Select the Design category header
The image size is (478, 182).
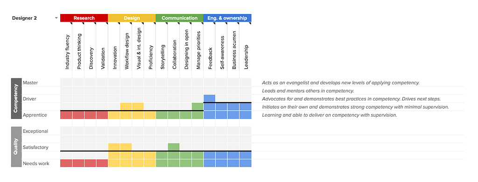tap(132, 18)
